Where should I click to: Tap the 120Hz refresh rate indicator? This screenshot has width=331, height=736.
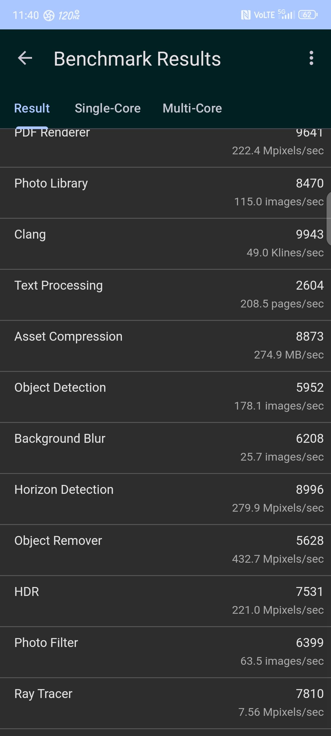pyautogui.click(x=69, y=15)
